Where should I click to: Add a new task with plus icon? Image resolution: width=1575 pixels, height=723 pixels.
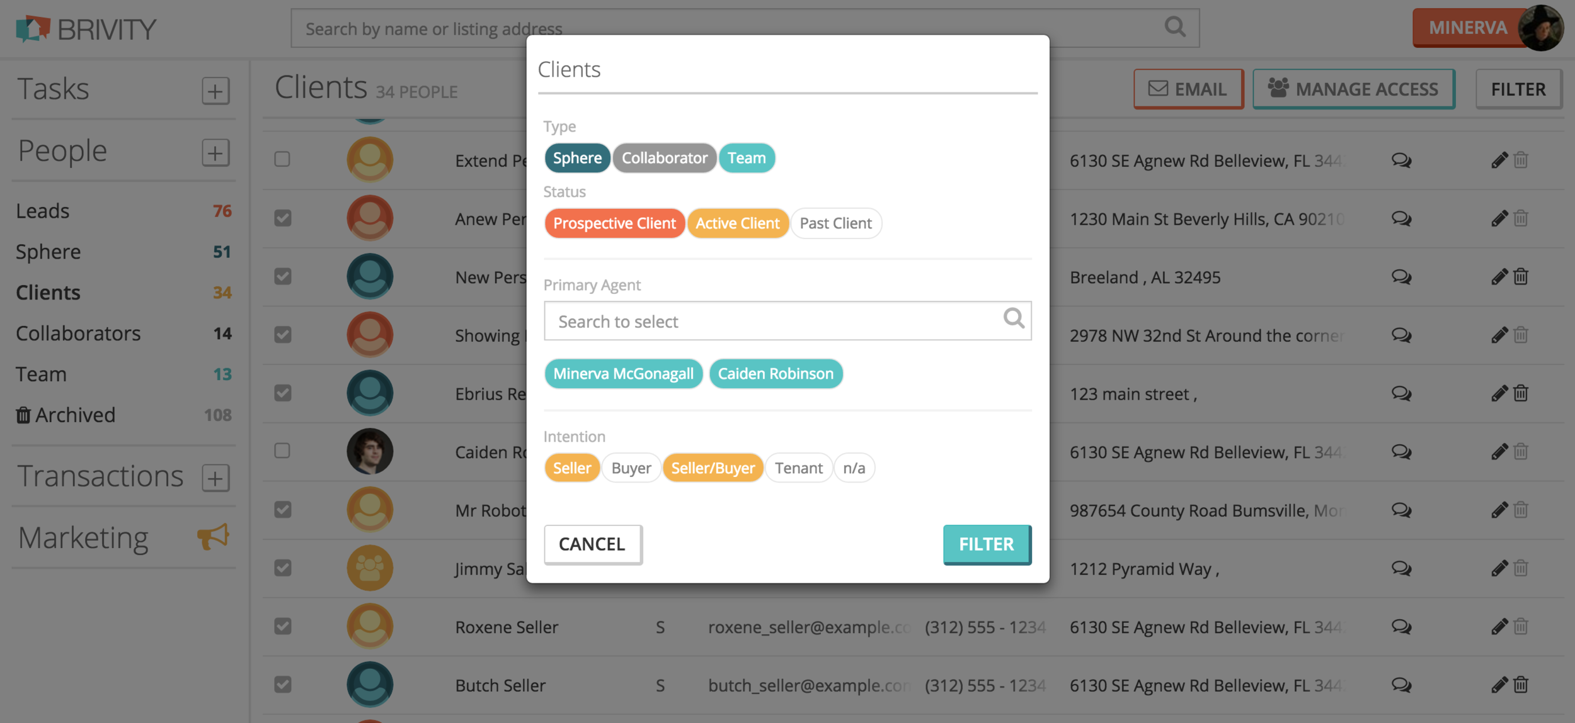215,91
